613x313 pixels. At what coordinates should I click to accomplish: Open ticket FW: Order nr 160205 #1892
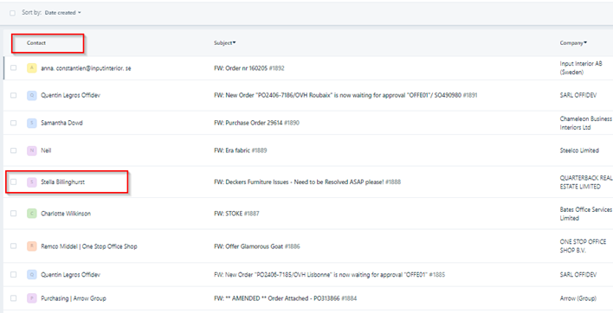249,68
